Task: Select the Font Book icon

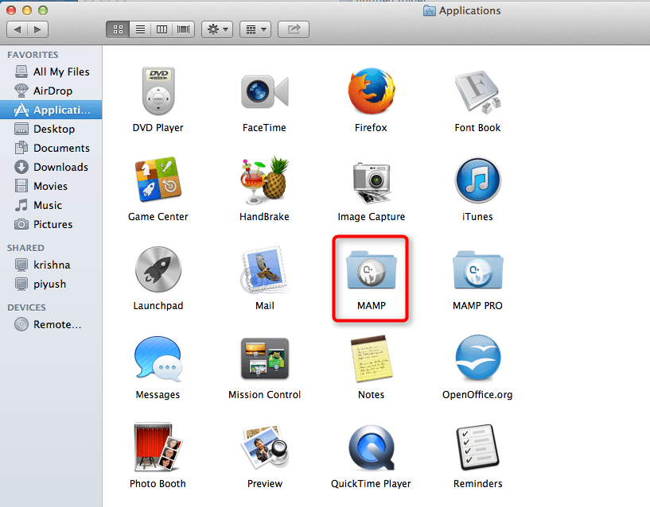Action: click(477, 91)
